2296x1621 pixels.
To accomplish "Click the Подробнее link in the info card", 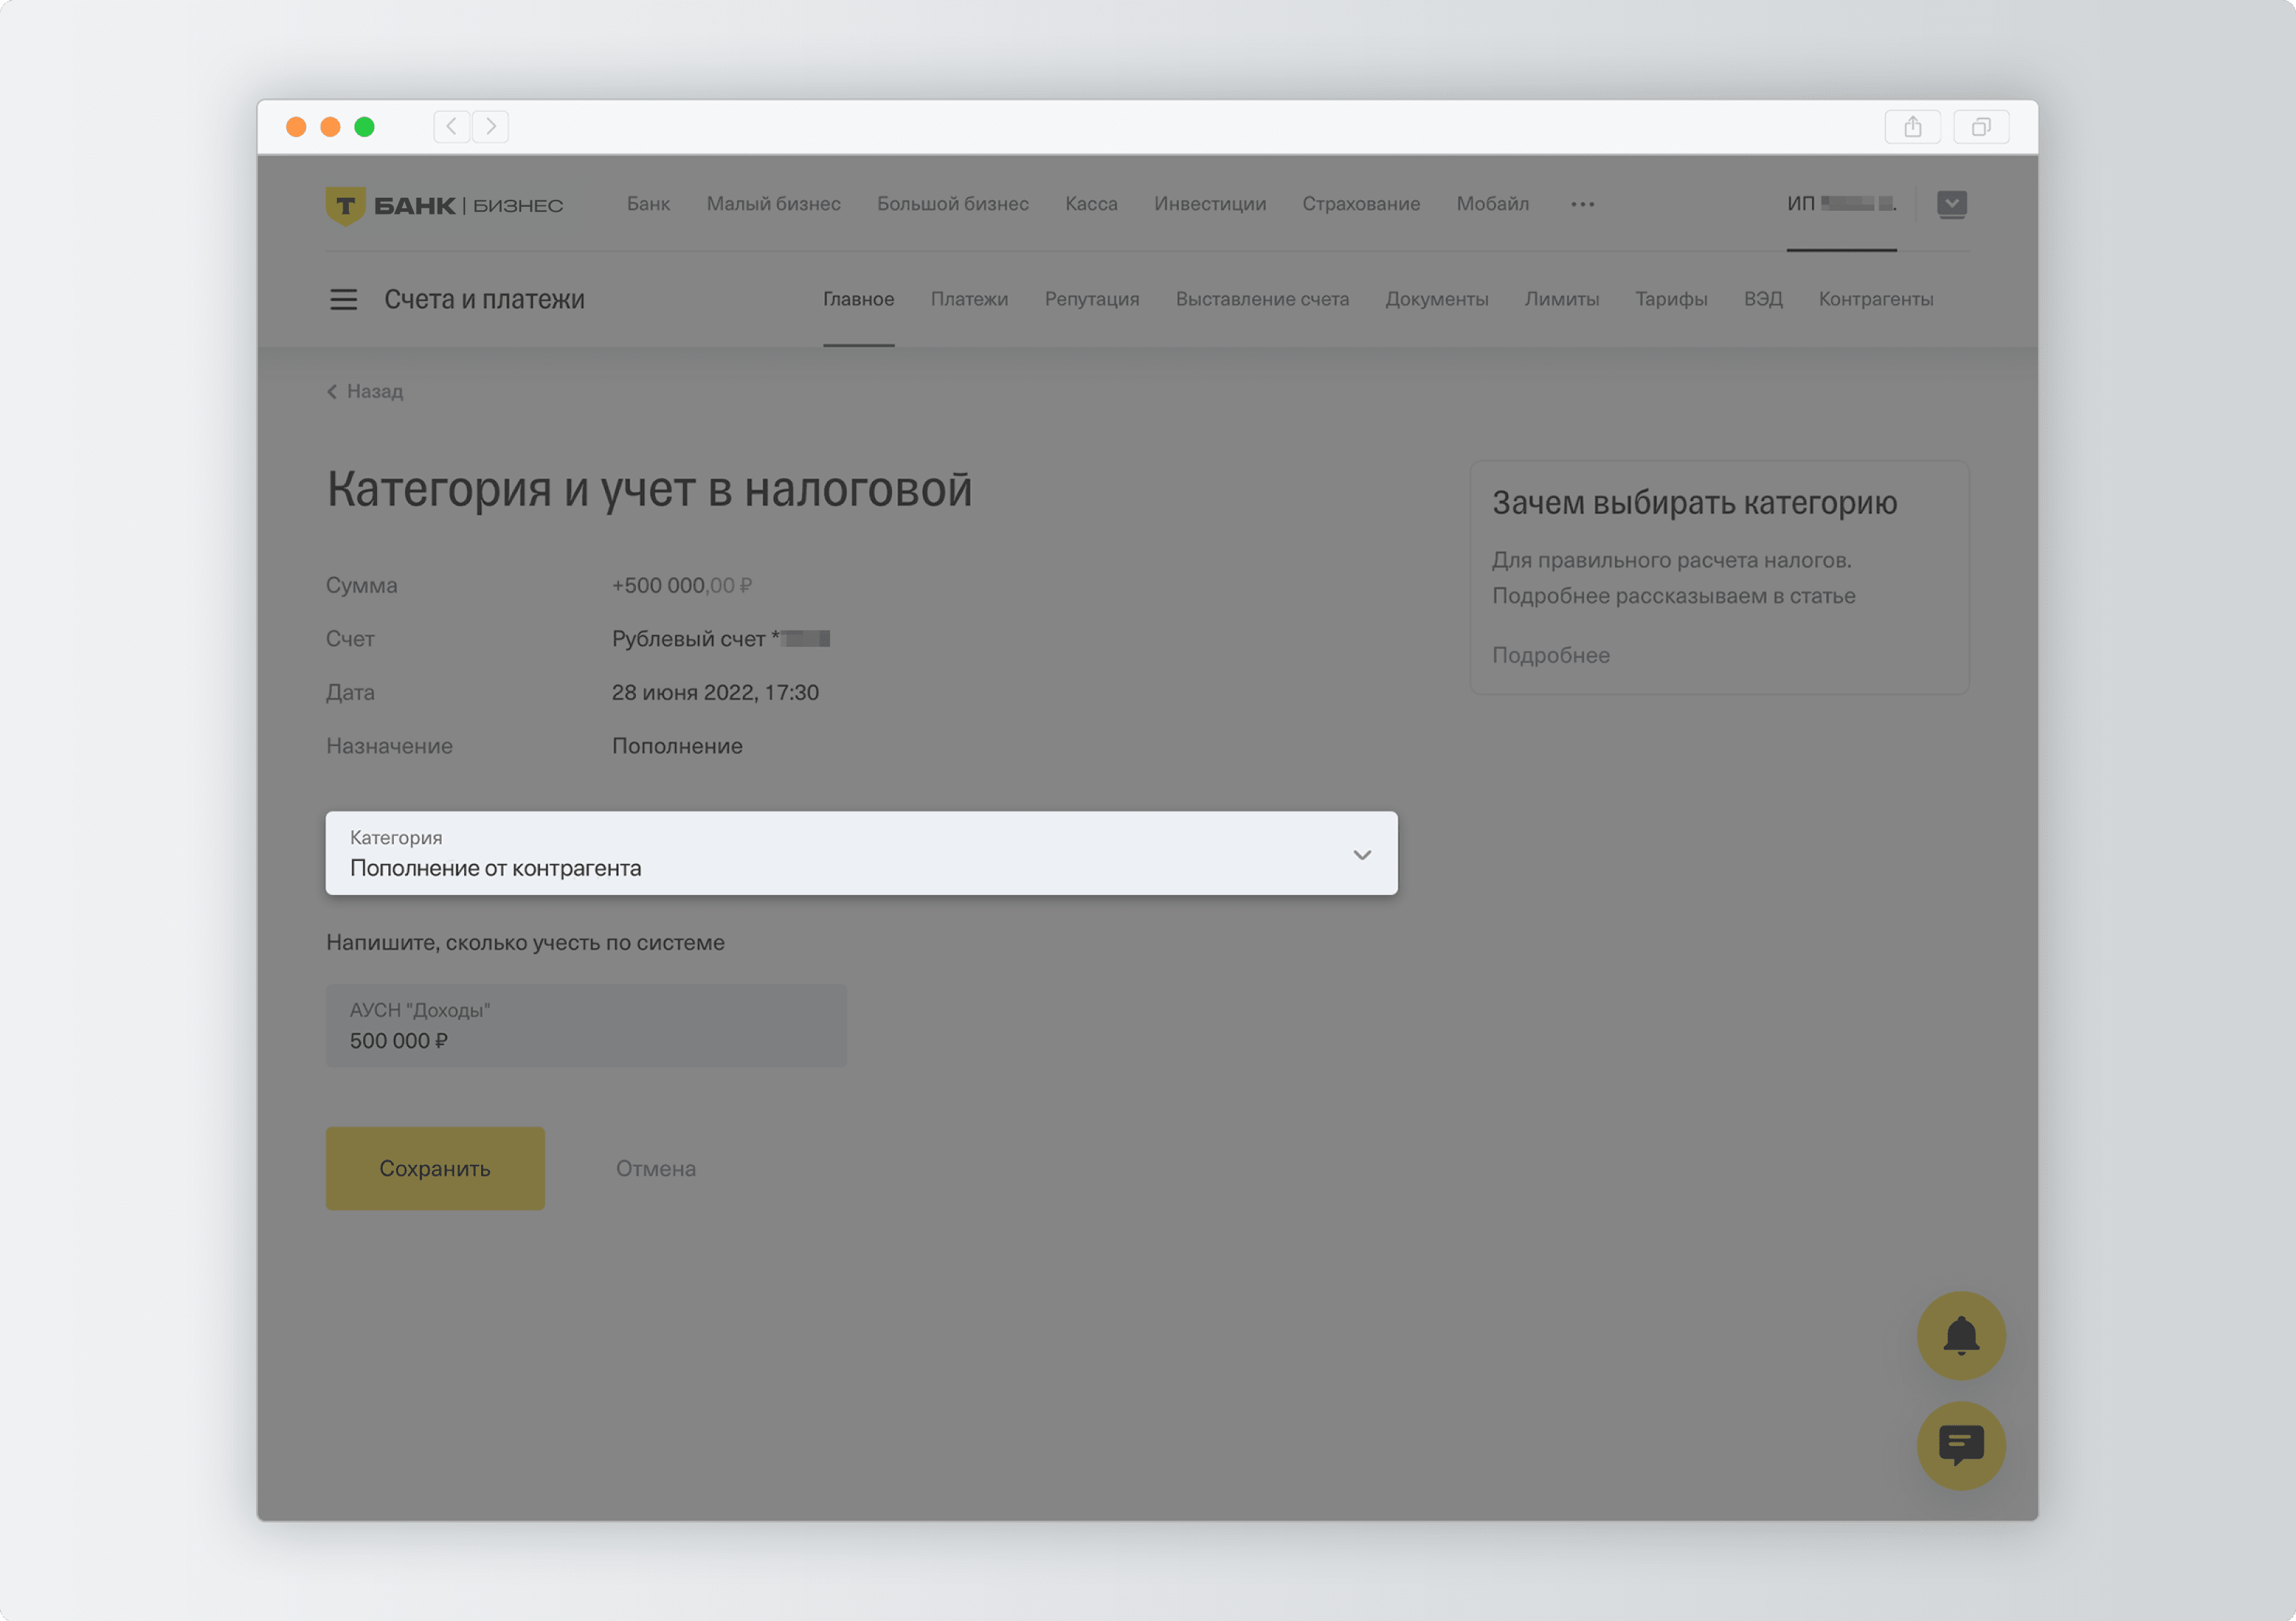I will [1550, 655].
